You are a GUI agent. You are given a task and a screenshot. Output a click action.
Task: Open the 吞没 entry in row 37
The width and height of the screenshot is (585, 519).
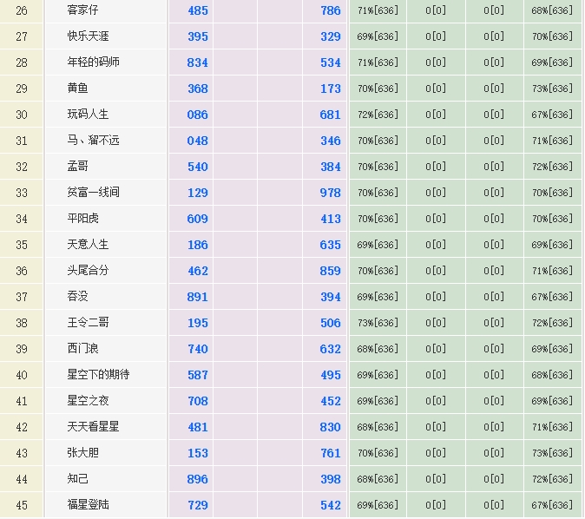(78, 297)
